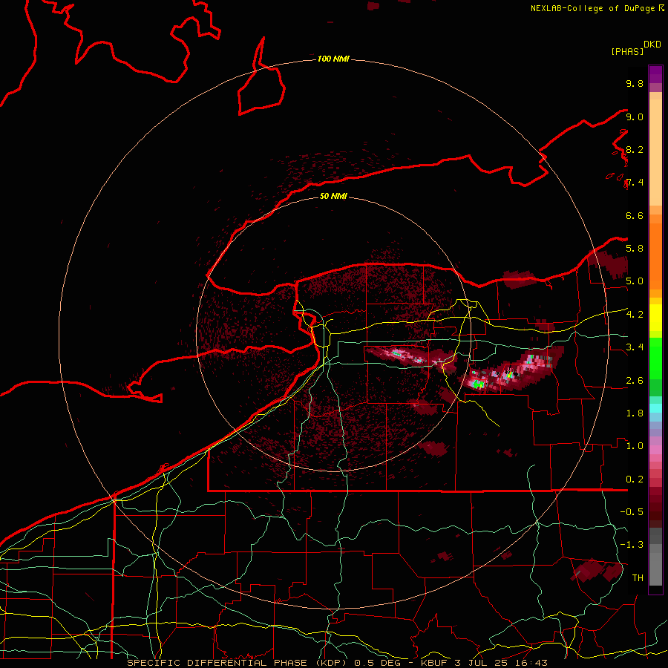
Task: Click the 50 NMI range ring label
Action: [333, 196]
